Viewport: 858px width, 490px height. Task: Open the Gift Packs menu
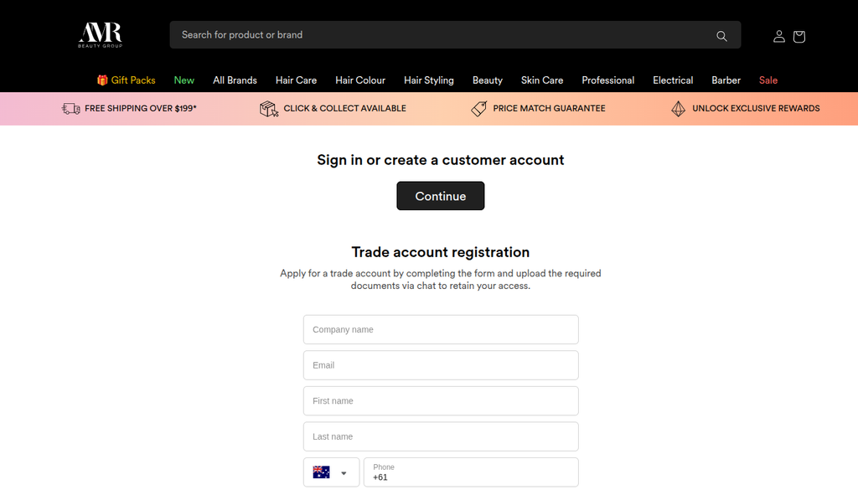(x=127, y=80)
